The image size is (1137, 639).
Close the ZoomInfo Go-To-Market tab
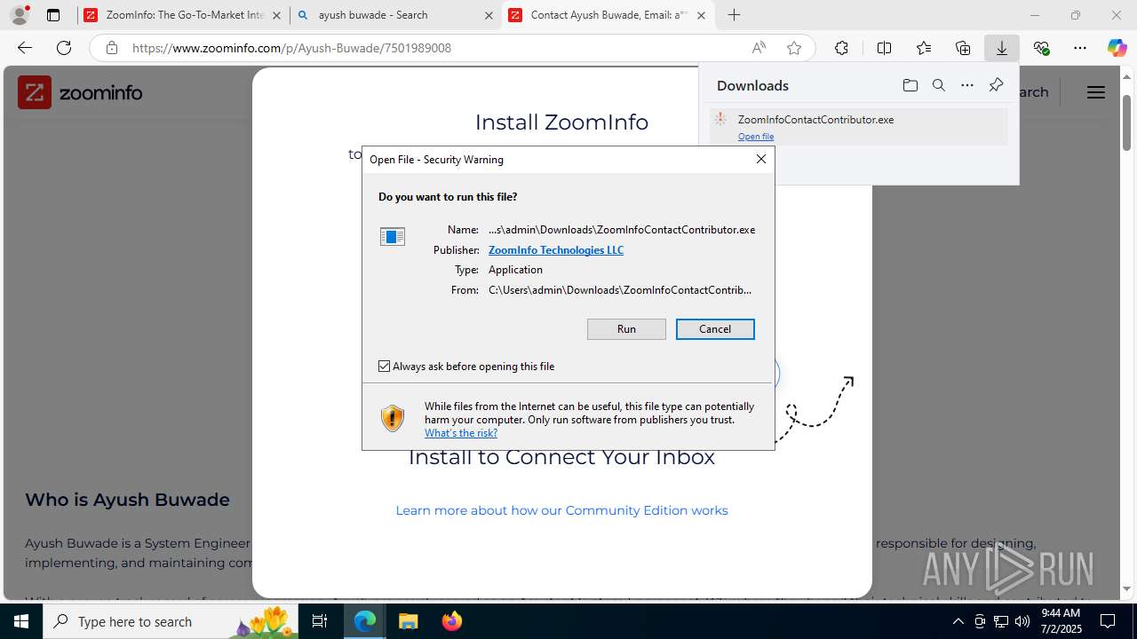point(276,15)
